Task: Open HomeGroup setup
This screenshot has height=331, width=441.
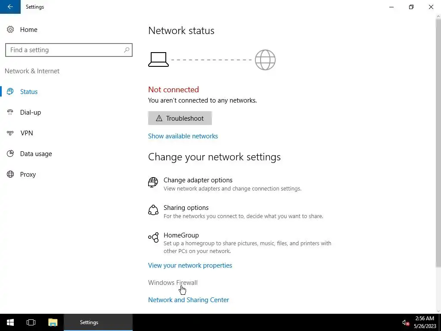Action: pyautogui.click(x=239, y=243)
